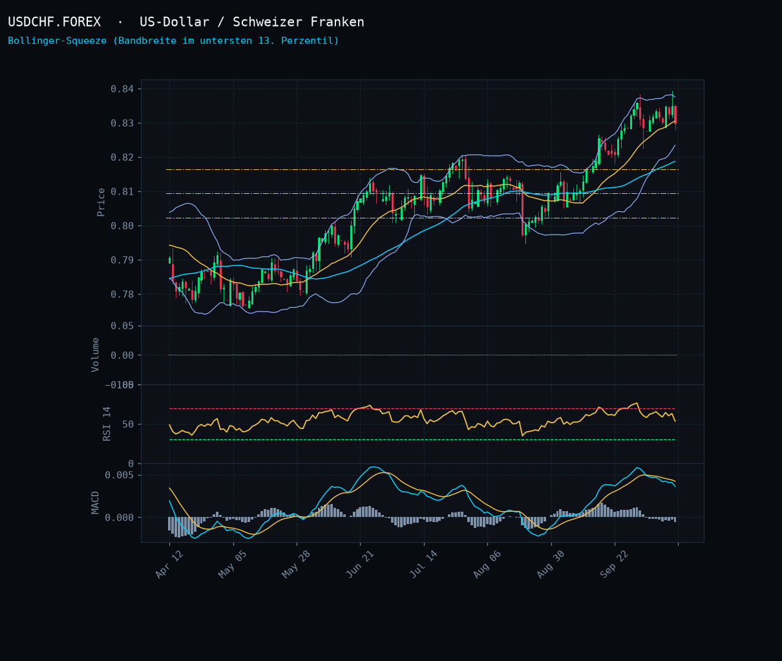Image resolution: width=782 pixels, height=661 pixels.
Task: Click the Jun 21 date label
Action: [360, 565]
